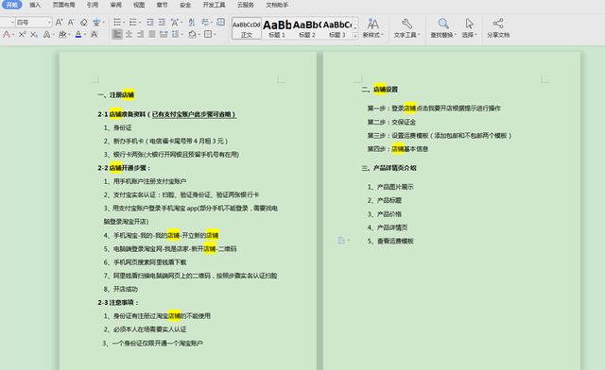This screenshot has height=370, width=605.
Task: Increase font size with the grow font icon
Action: tap(59, 23)
